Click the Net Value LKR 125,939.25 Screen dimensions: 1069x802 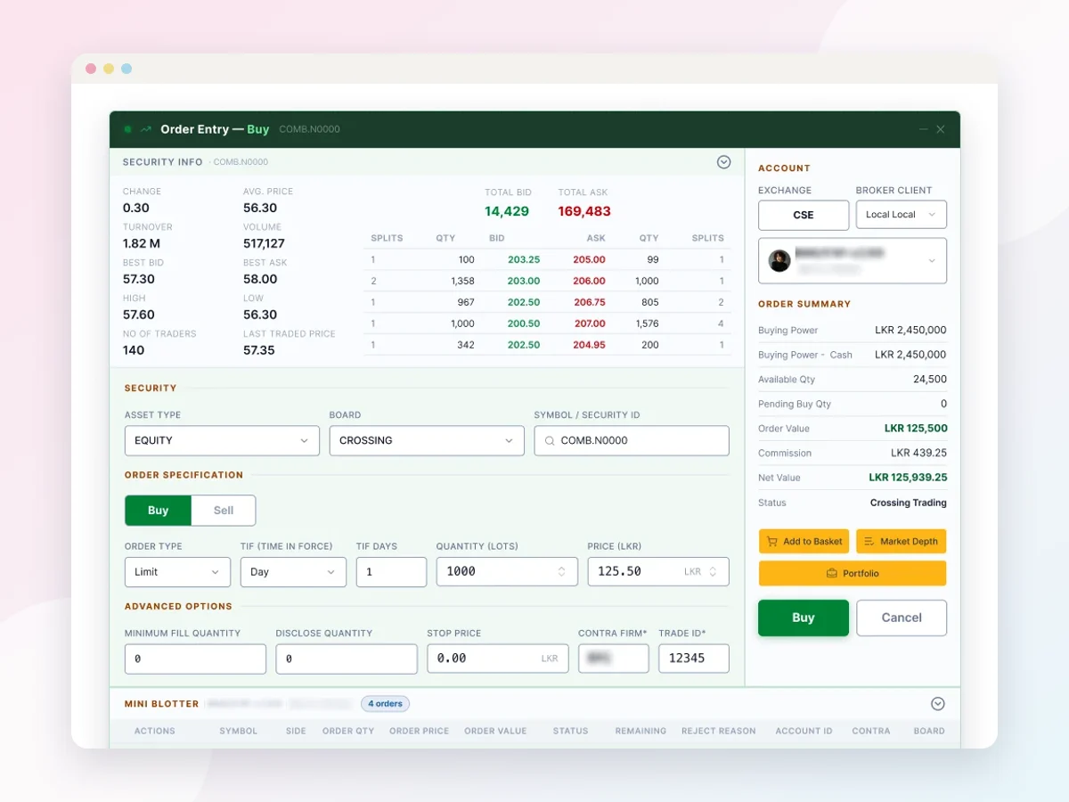(908, 478)
